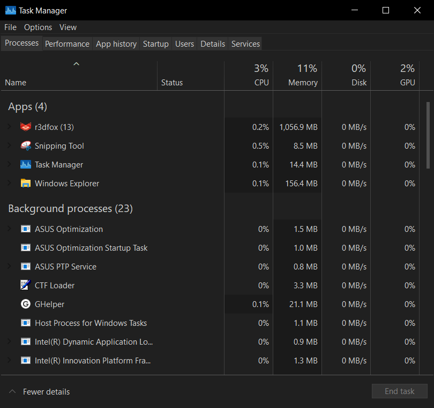Click the ASUS Optimization process icon
The image size is (434, 408).
point(26,229)
